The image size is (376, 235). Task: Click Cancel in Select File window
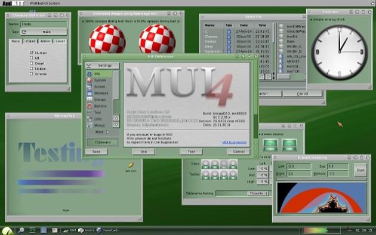303,94
